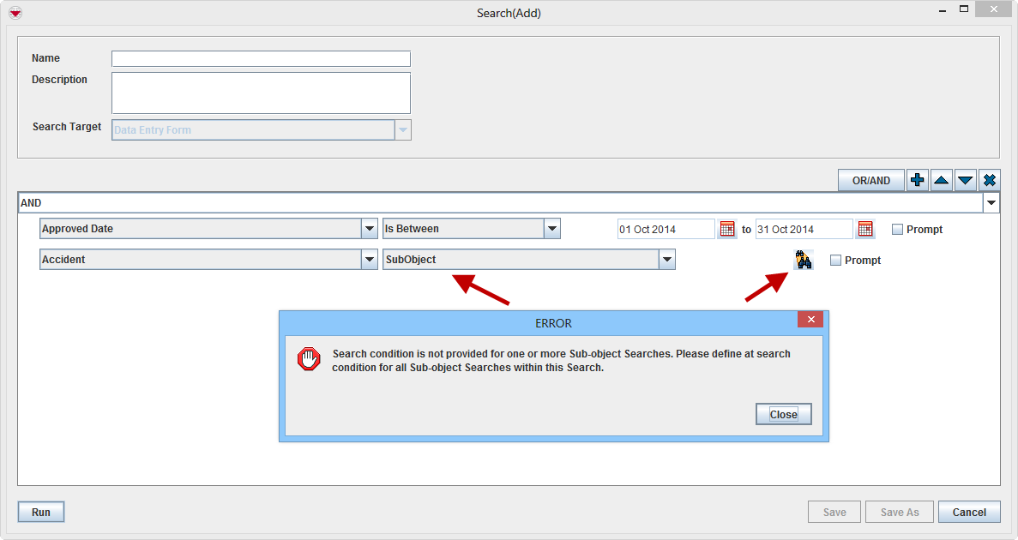Click the OR/AND button
Screen dimensions: 1018x540
[x=870, y=180]
